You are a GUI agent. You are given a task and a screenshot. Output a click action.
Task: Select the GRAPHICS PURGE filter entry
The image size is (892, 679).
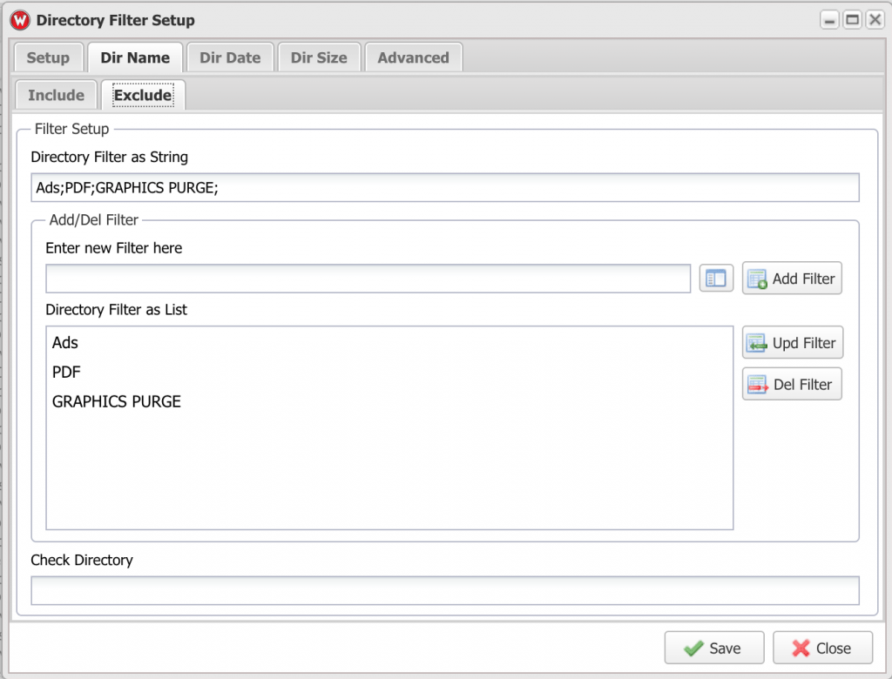click(x=116, y=401)
